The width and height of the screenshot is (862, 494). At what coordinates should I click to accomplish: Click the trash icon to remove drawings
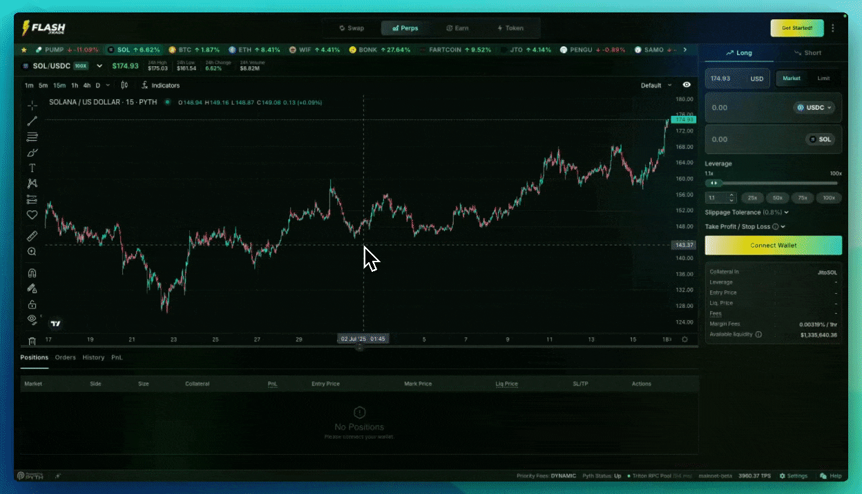[32, 341]
